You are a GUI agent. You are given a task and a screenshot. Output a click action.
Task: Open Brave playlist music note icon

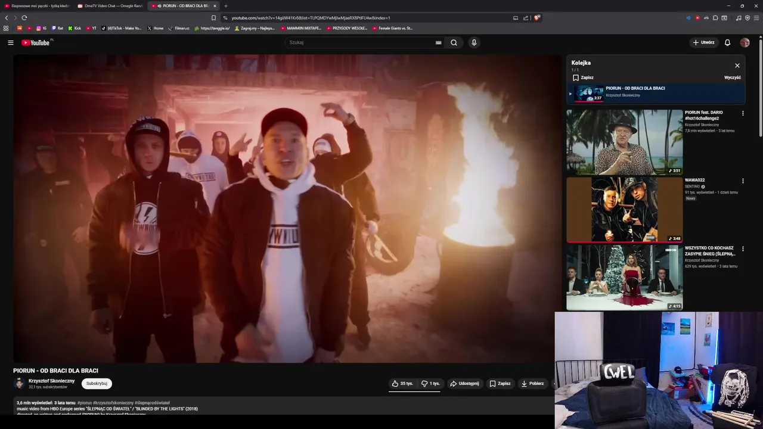[739, 18]
